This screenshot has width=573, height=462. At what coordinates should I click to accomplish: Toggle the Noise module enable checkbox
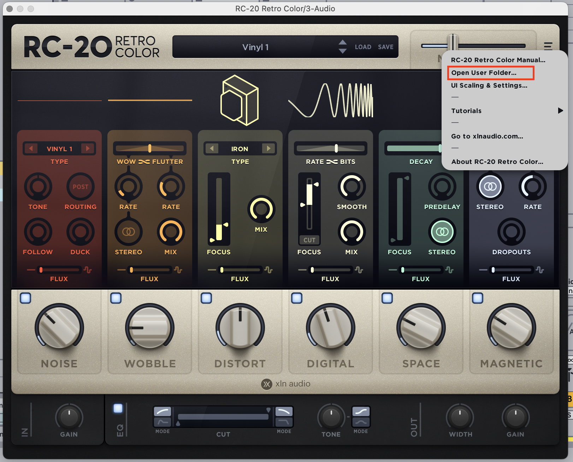[25, 298]
